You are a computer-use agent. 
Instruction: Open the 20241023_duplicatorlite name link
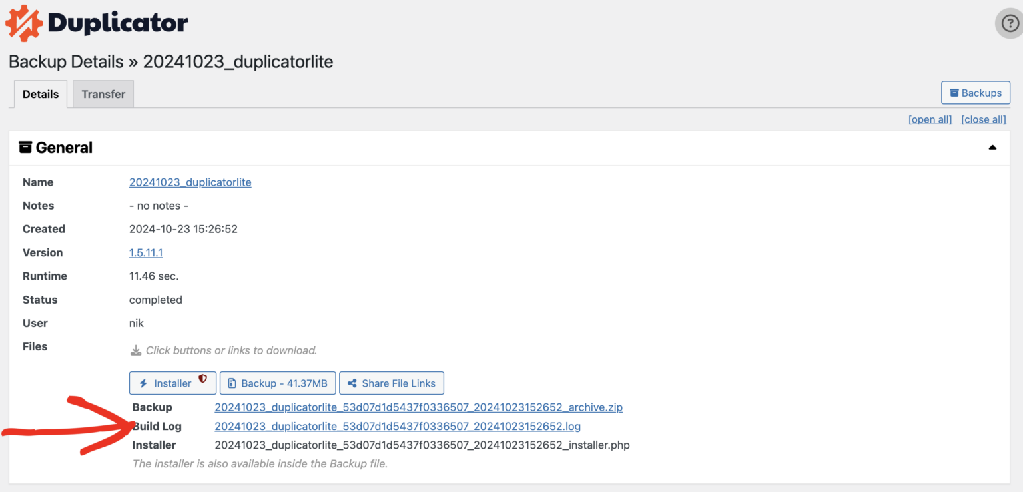(190, 182)
